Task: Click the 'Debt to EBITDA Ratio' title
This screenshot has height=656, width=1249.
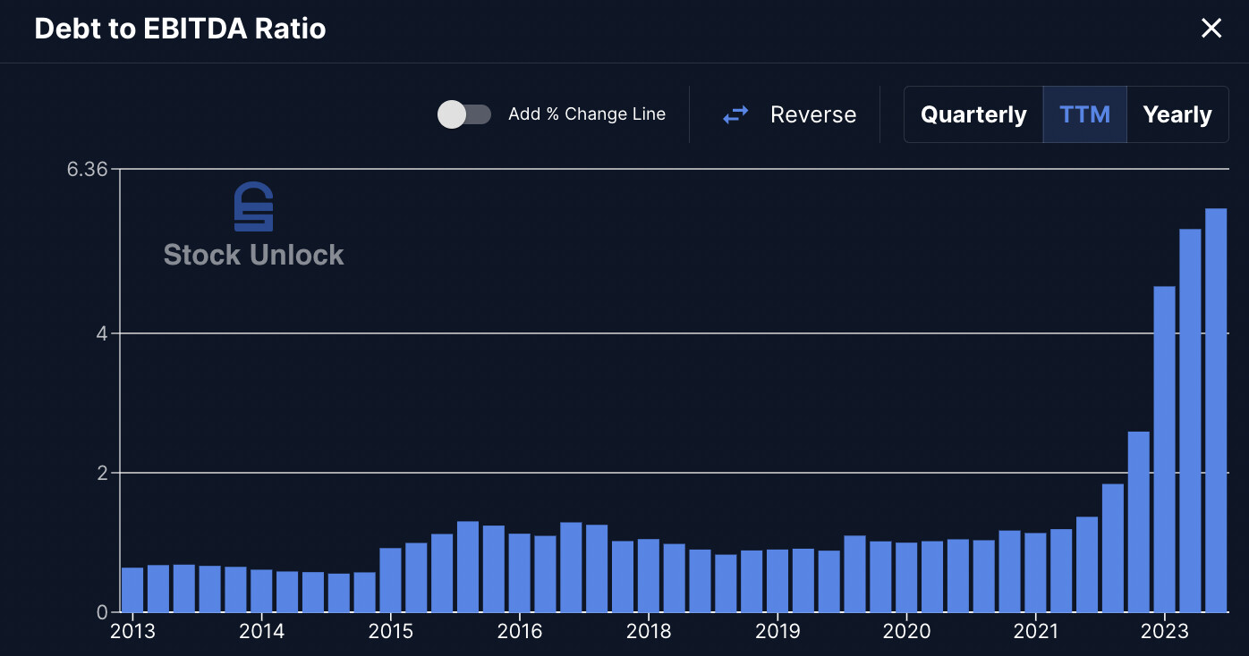Action: point(180,29)
